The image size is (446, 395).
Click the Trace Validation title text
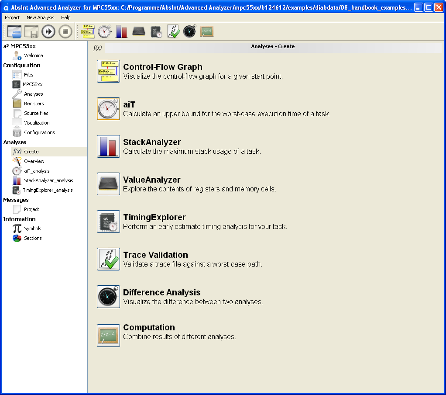[x=156, y=255]
